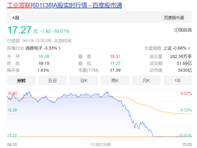Switch to the 月K chart tab
The image size is (197, 148).
pyautogui.click(x=146, y=80)
